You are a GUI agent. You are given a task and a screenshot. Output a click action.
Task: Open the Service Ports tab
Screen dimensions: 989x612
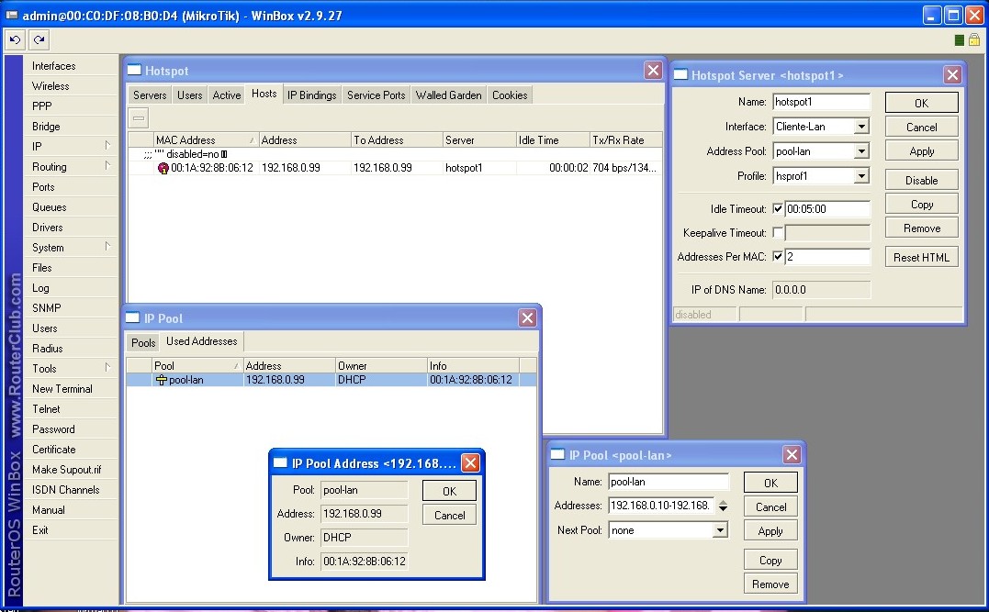pos(376,95)
